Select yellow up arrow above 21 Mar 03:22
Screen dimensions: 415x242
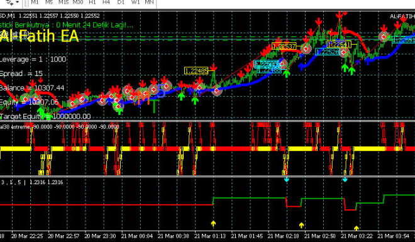[357, 228]
